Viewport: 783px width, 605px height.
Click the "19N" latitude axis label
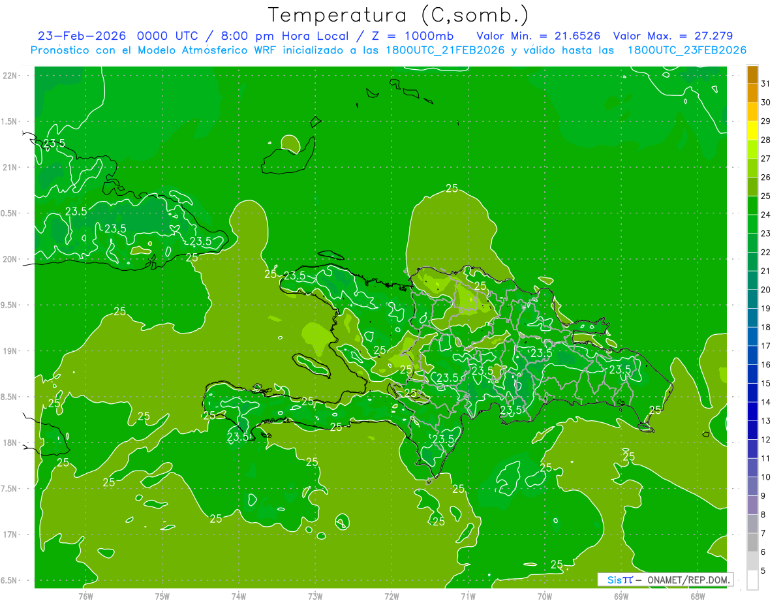[10, 351]
